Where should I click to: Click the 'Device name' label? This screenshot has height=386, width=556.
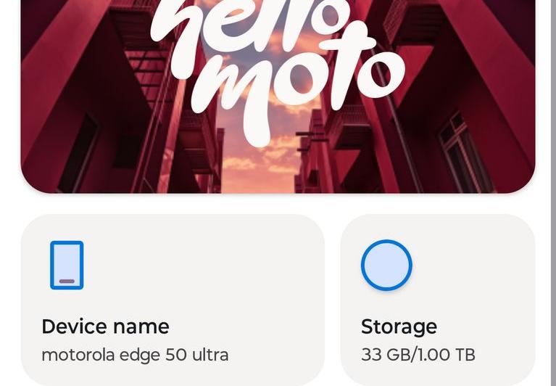(x=105, y=327)
